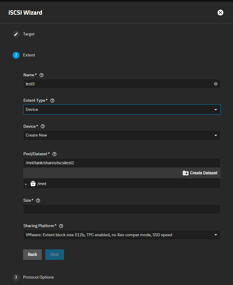Close the iSCSI Wizard panel
This screenshot has height=285, width=233.
tap(220, 13)
